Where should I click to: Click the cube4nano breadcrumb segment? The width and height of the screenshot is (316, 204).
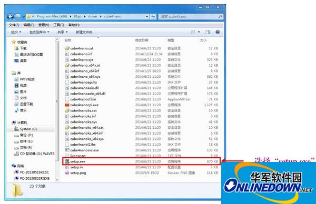(x=113, y=16)
